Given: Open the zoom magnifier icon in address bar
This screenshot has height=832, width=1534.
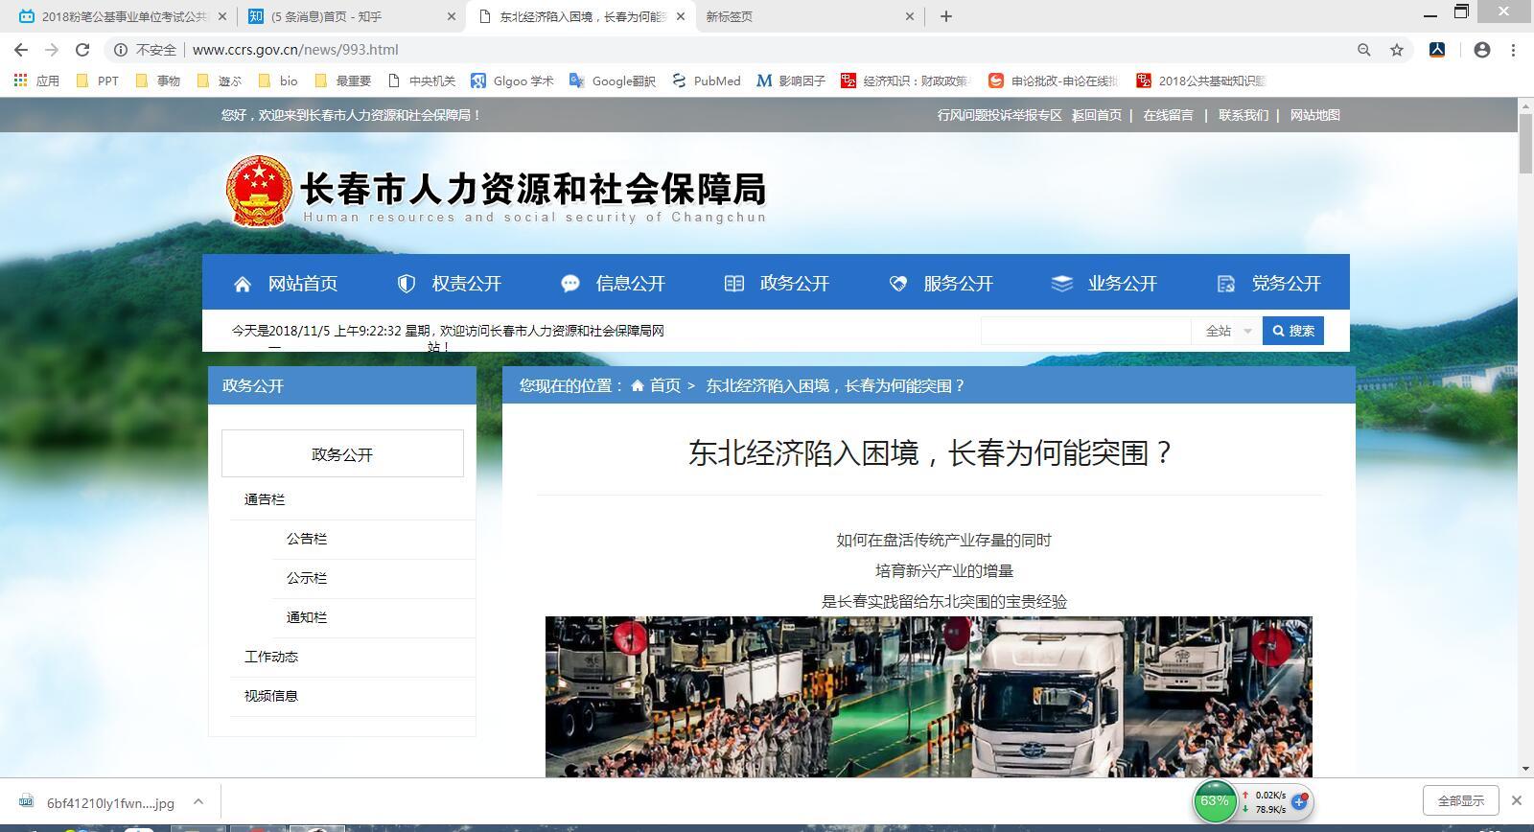Looking at the screenshot, I should click(1364, 50).
